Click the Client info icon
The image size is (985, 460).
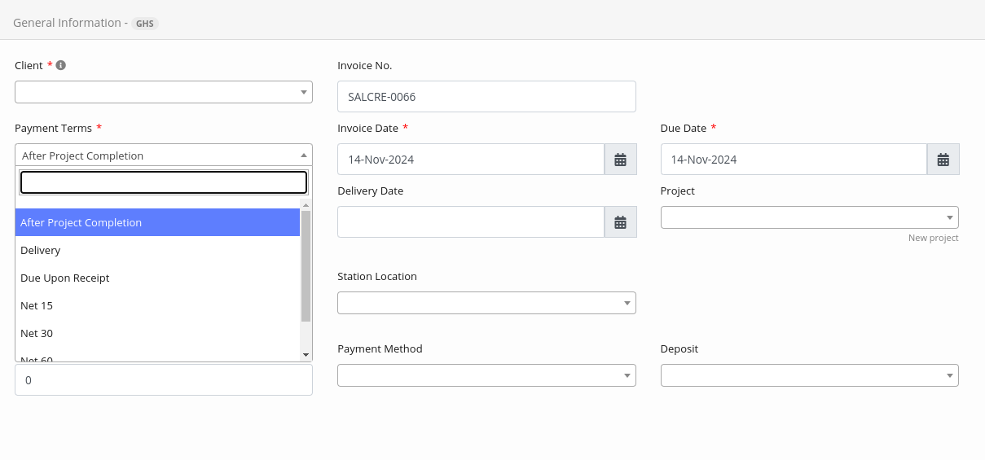pos(61,65)
